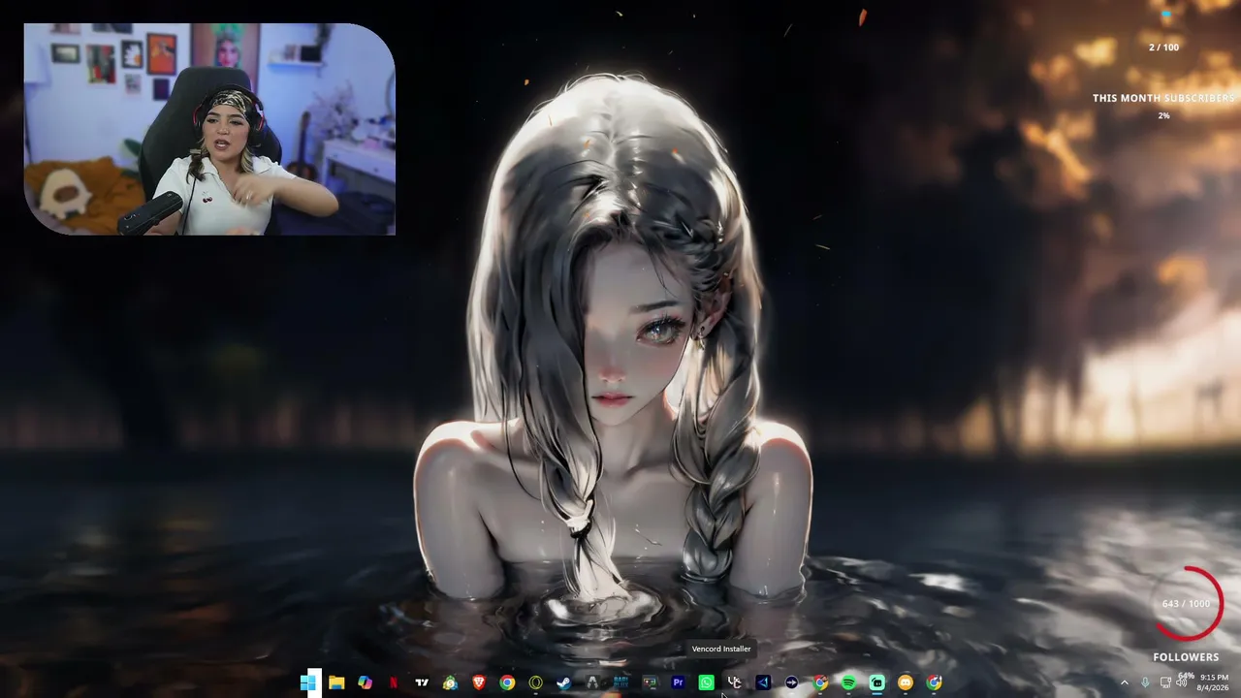Open Spotify from the taskbar
Screen dimensions: 1241x698
[x=848, y=682]
